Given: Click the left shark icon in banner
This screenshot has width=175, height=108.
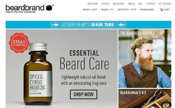Looking at the screenshot, I should tap(55, 25).
